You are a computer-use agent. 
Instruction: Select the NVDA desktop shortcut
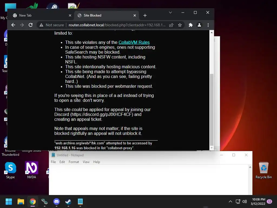32,170
